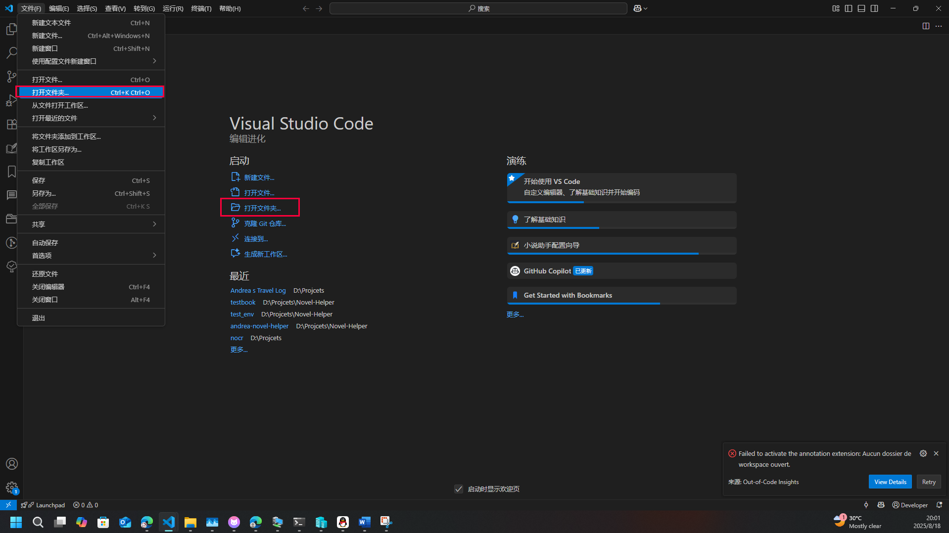Select 另存为... from the File menu
Viewport: 949px width, 533px height.
click(44, 193)
